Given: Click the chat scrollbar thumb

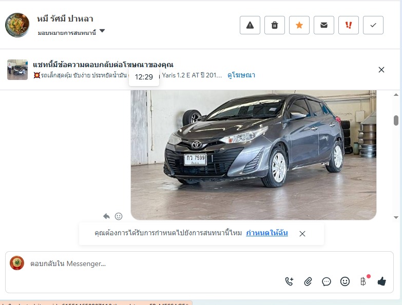Looking at the screenshot, I should (x=396, y=120).
